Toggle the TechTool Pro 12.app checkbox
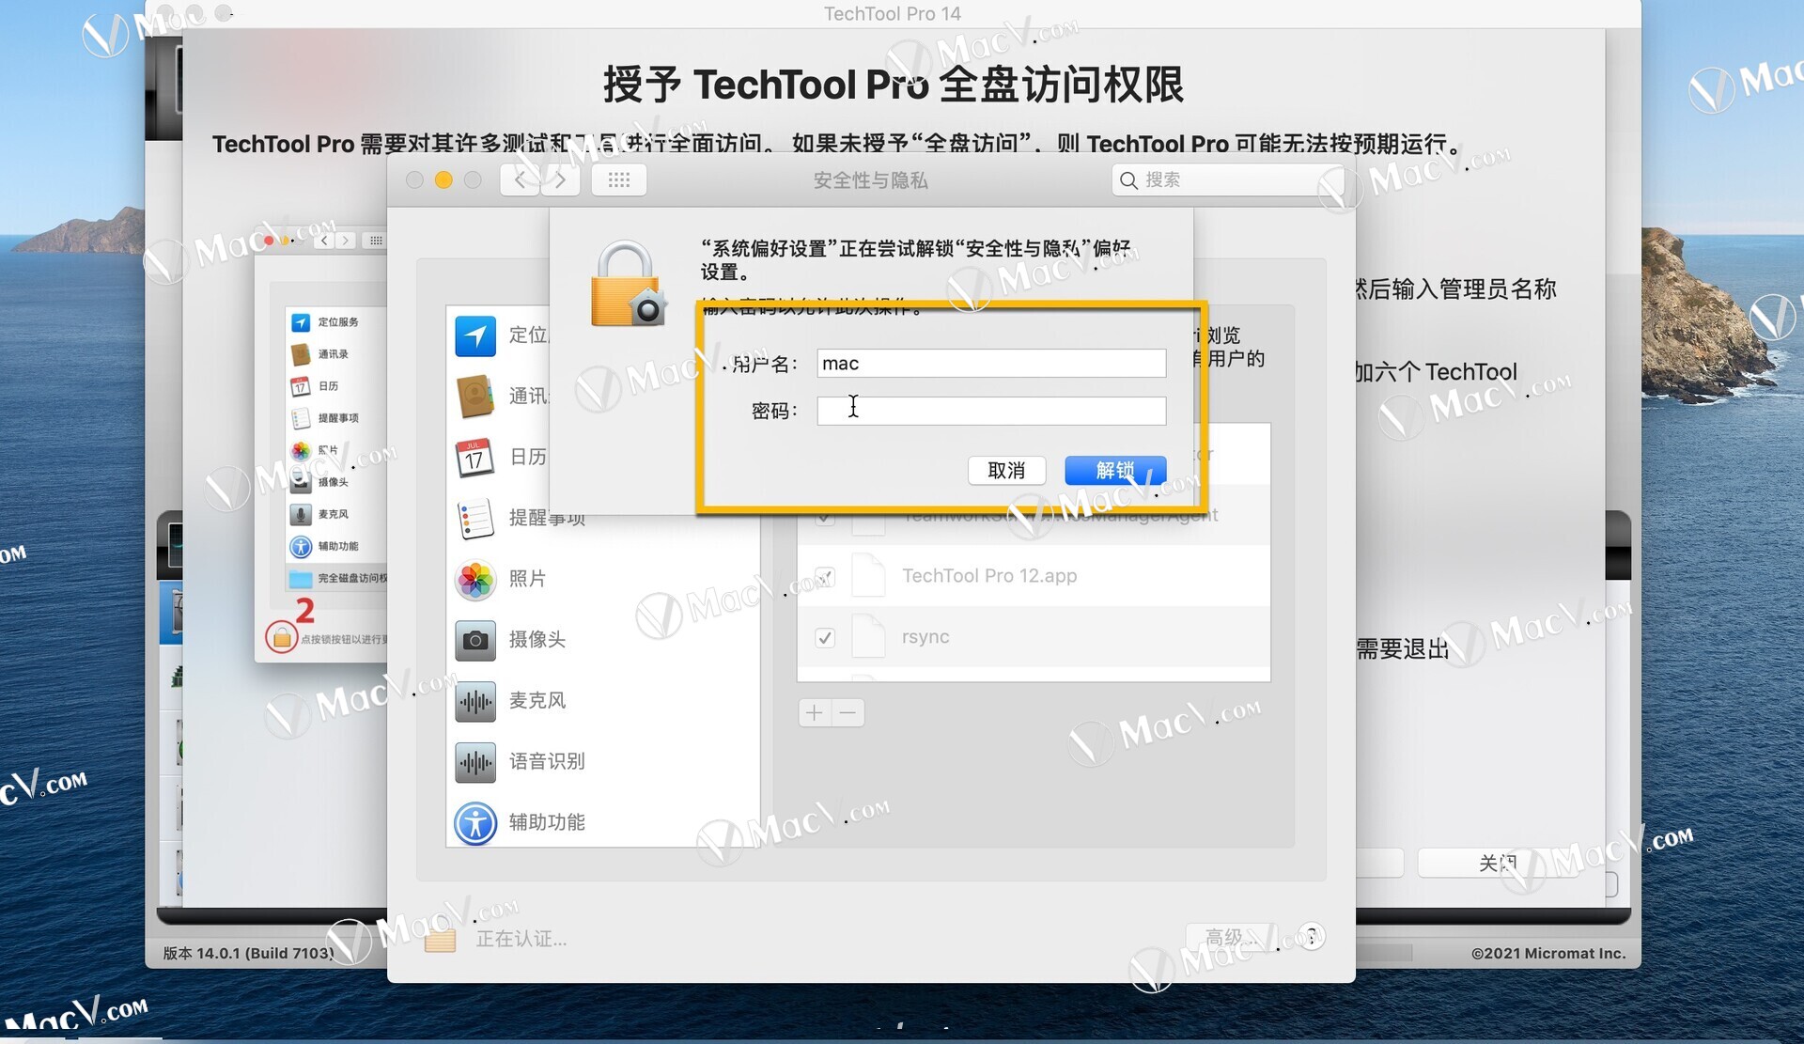The height and width of the screenshot is (1044, 1804). click(x=825, y=576)
